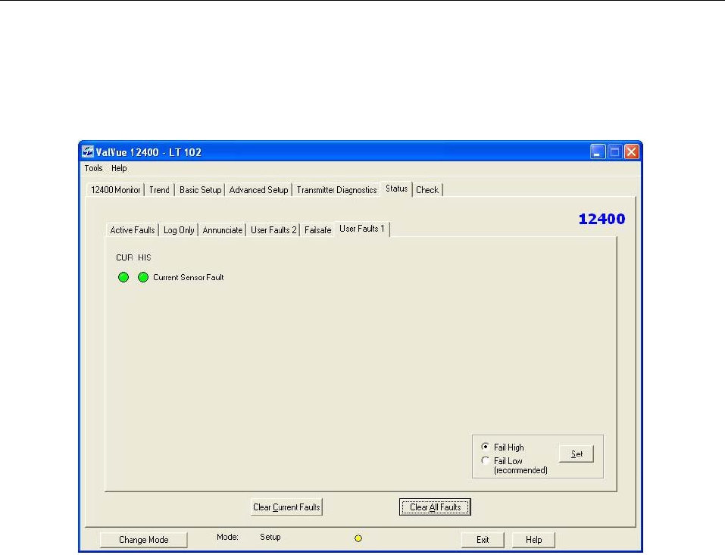725x555 pixels.
Task: Close the ValVue 12400 window
Action: click(632, 151)
